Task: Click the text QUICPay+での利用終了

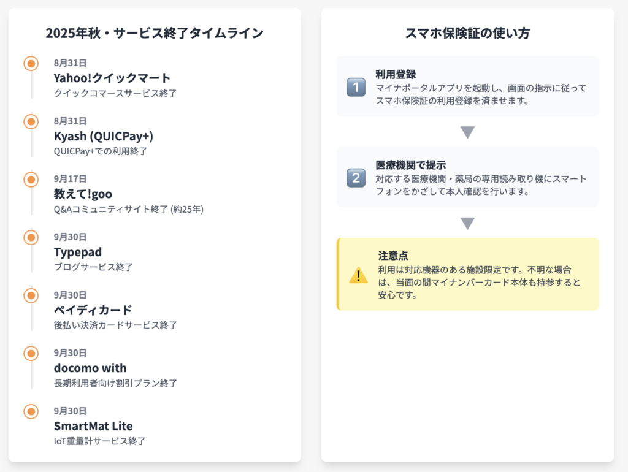Action: [x=101, y=151]
